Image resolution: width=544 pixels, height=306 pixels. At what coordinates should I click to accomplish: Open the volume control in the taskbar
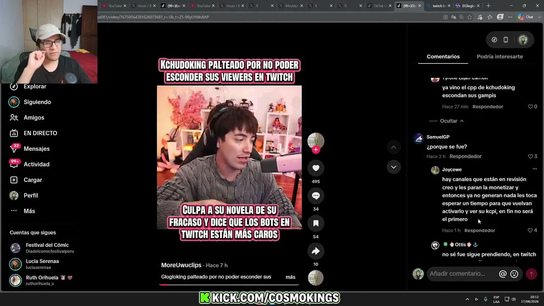(x=513, y=299)
